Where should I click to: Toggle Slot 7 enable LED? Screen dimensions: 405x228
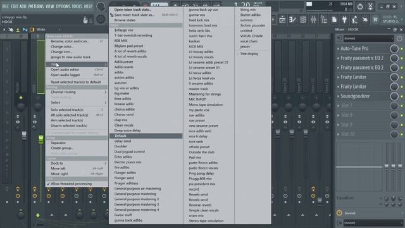402,106
